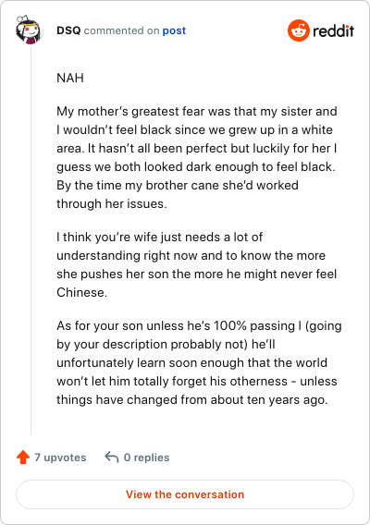Select the '0 replies' label
370x525 pixels.
[x=146, y=458]
